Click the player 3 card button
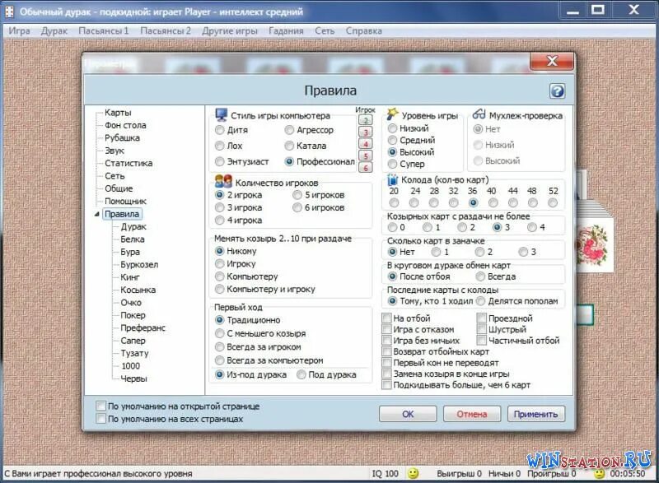Image resolution: width=659 pixels, height=483 pixels. coord(366,132)
